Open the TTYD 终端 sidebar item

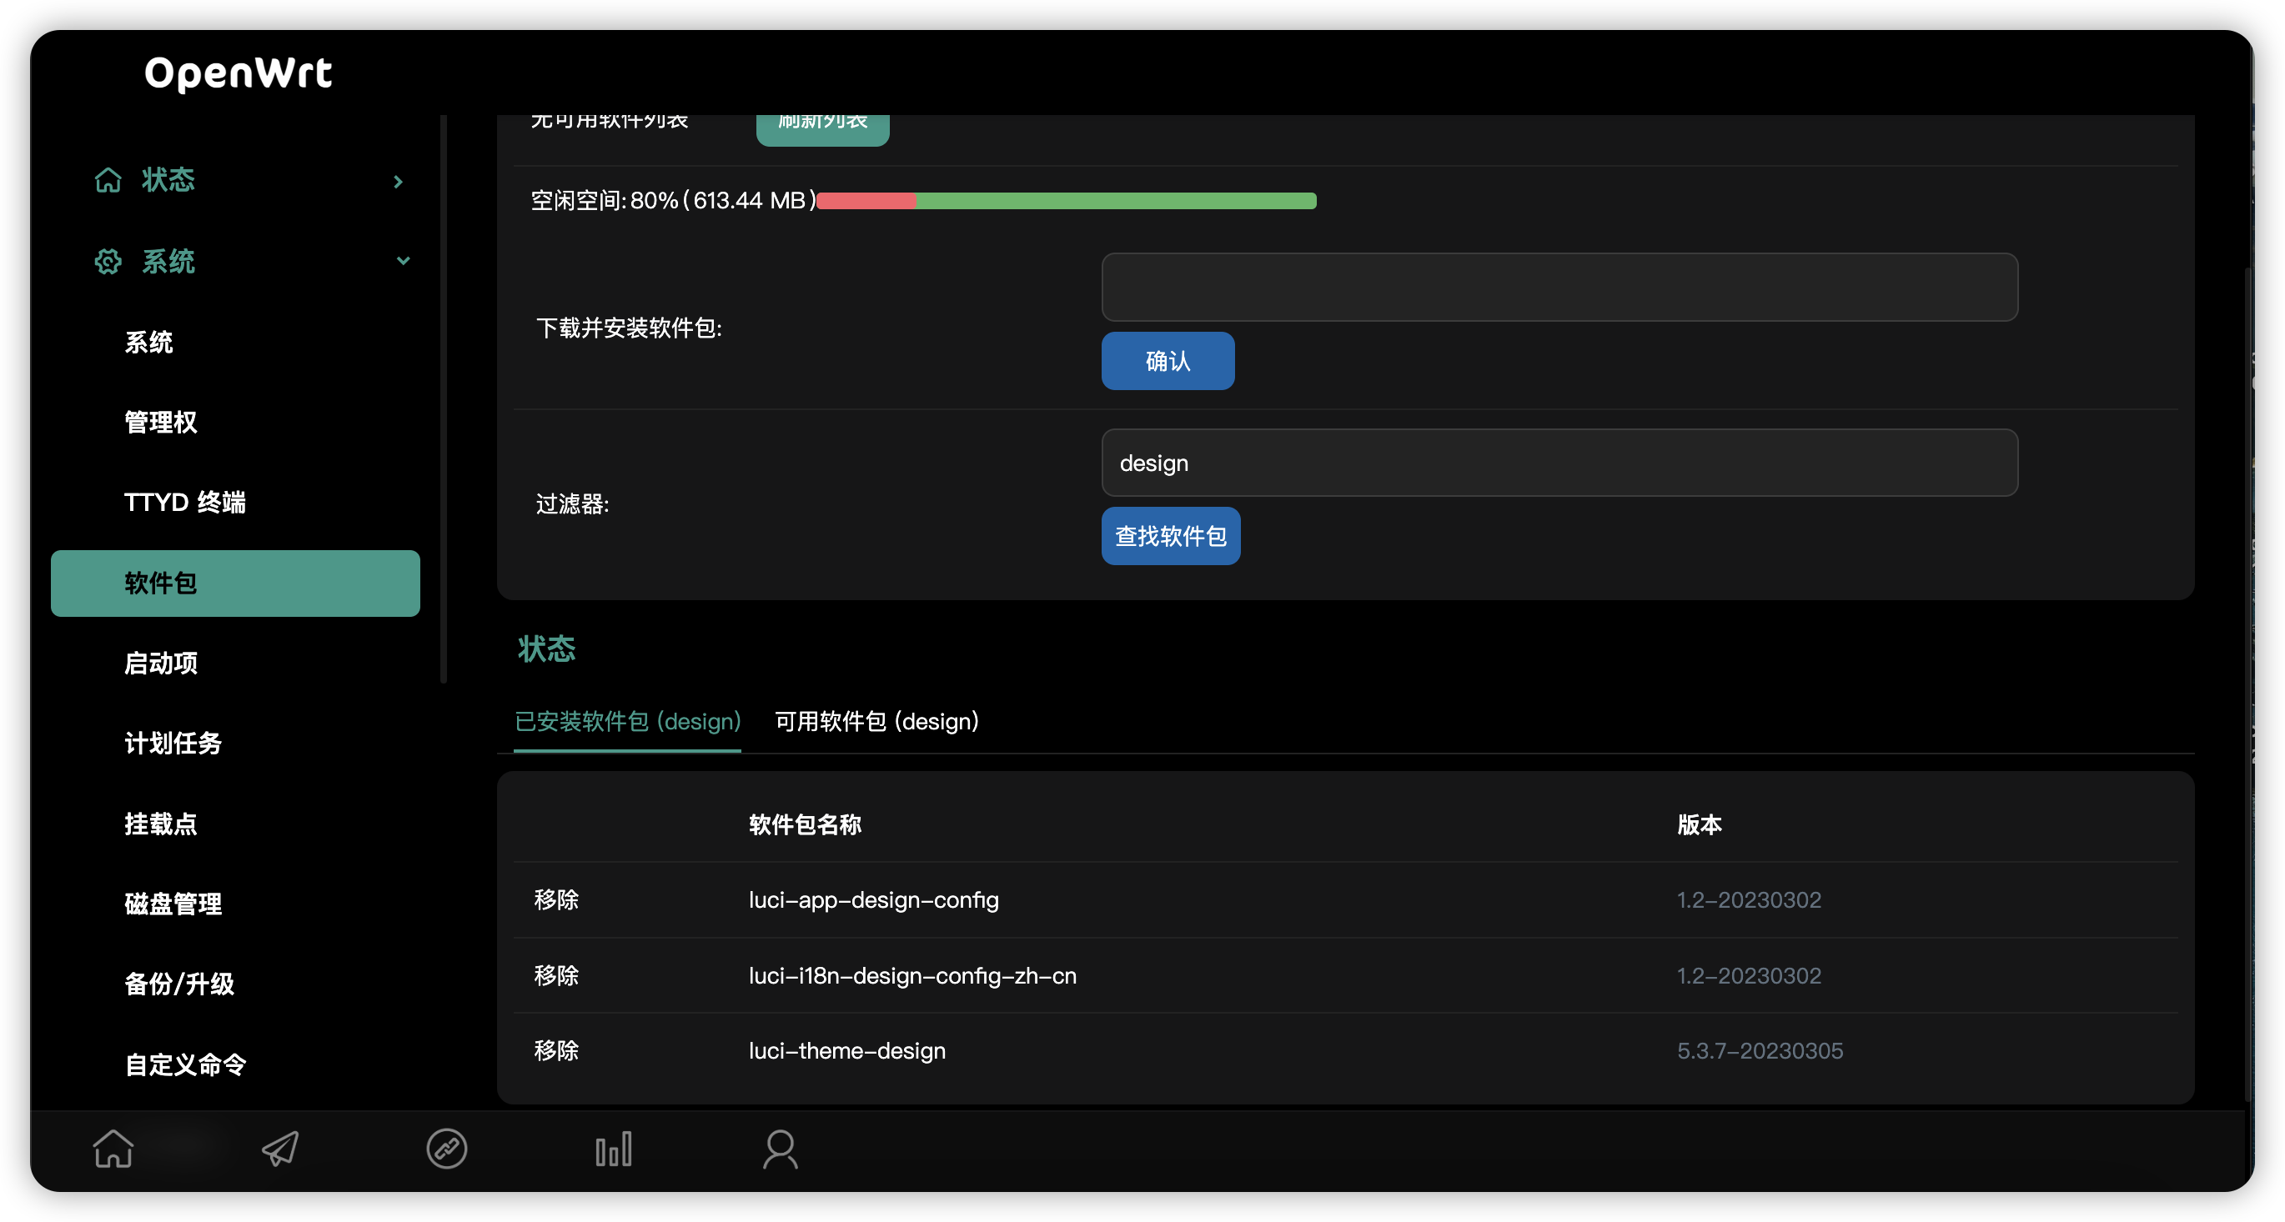coord(185,502)
